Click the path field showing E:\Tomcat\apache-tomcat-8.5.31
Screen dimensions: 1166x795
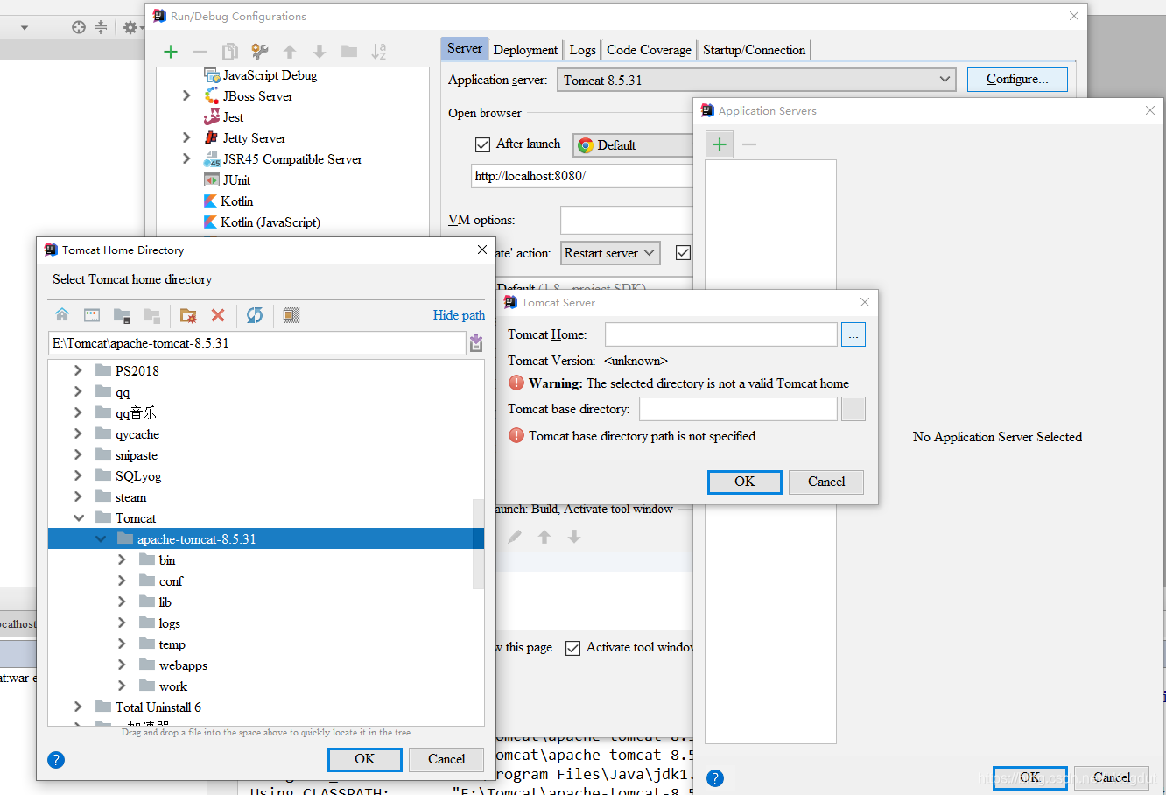[x=257, y=343]
